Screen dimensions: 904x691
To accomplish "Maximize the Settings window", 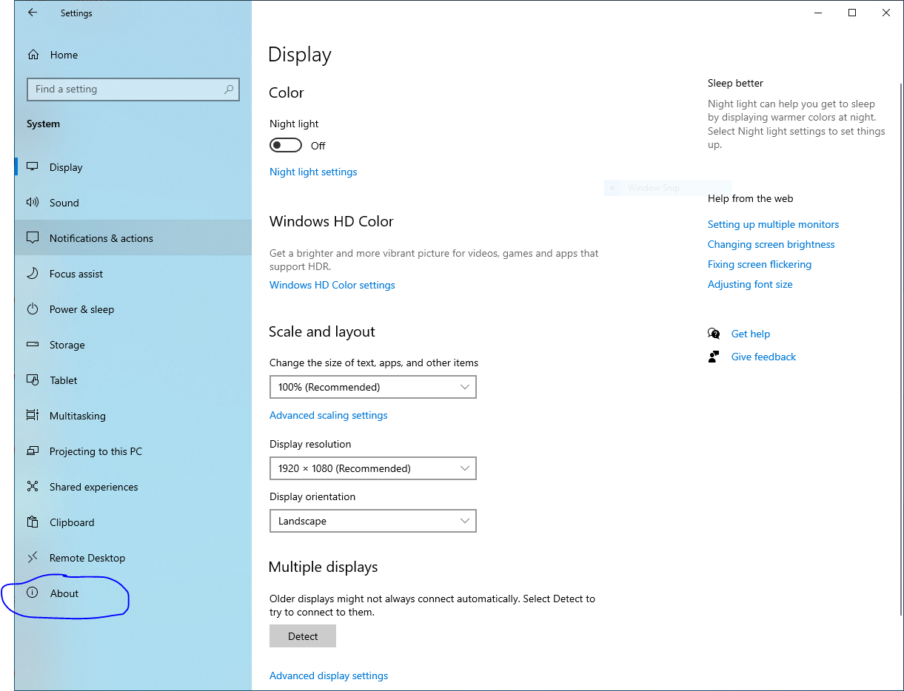I will click(852, 13).
